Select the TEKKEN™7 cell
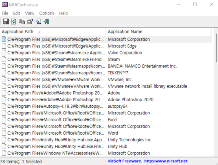The image size is (218, 165). 118,73
